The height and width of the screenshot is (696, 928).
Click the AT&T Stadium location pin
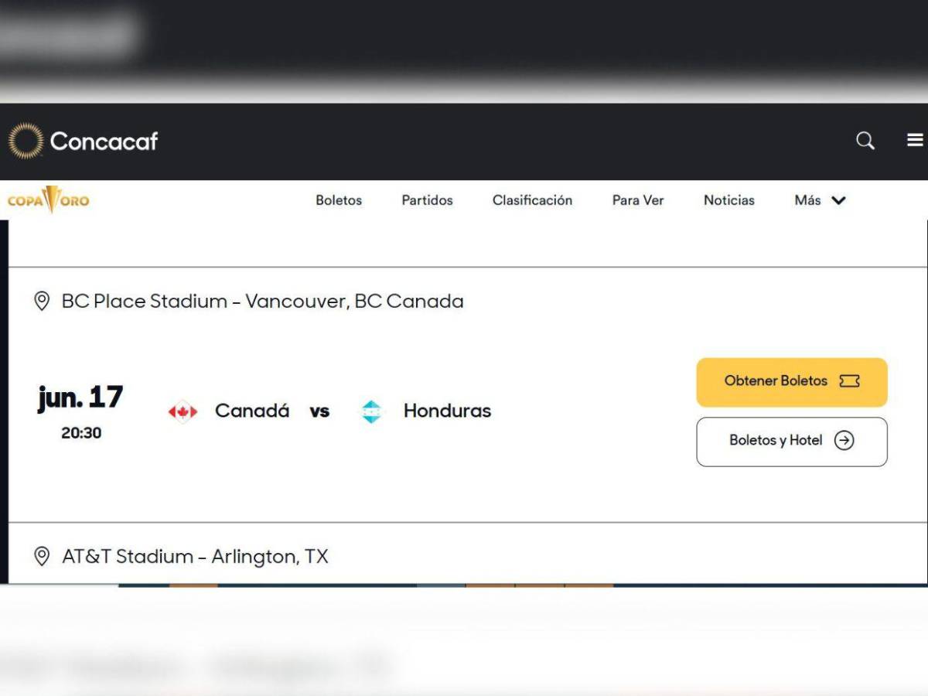(43, 556)
